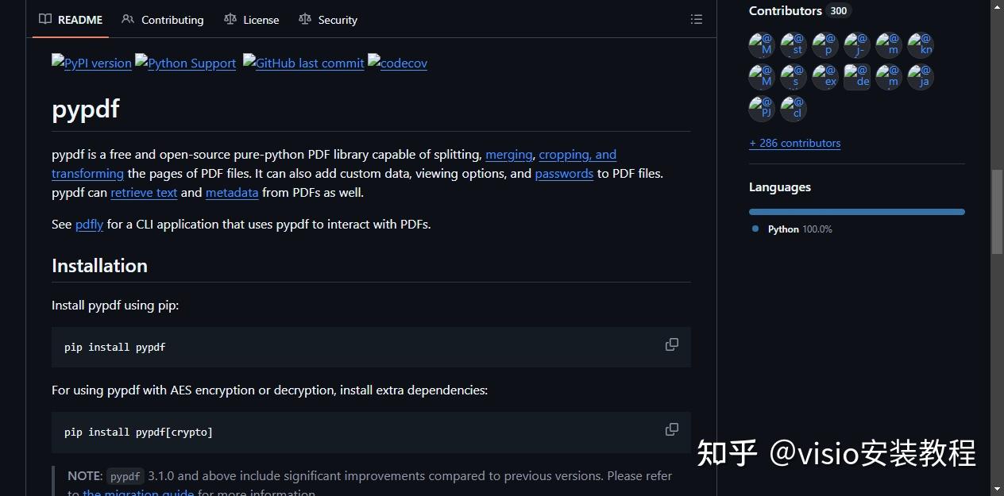Open the README outline menu icon
This screenshot has height=496, width=1004.
[x=697, y=20]
